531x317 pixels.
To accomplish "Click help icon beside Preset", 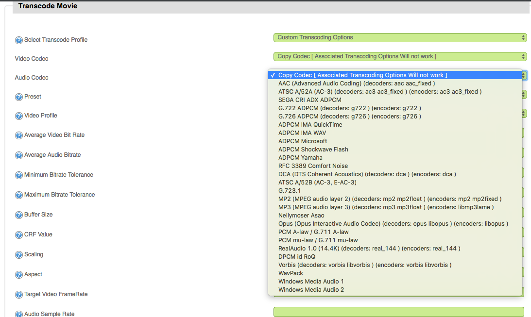I will 19,97.
